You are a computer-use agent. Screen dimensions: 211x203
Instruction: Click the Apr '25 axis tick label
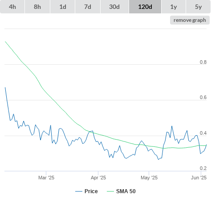pyautogui.click(x=98, y=178)
